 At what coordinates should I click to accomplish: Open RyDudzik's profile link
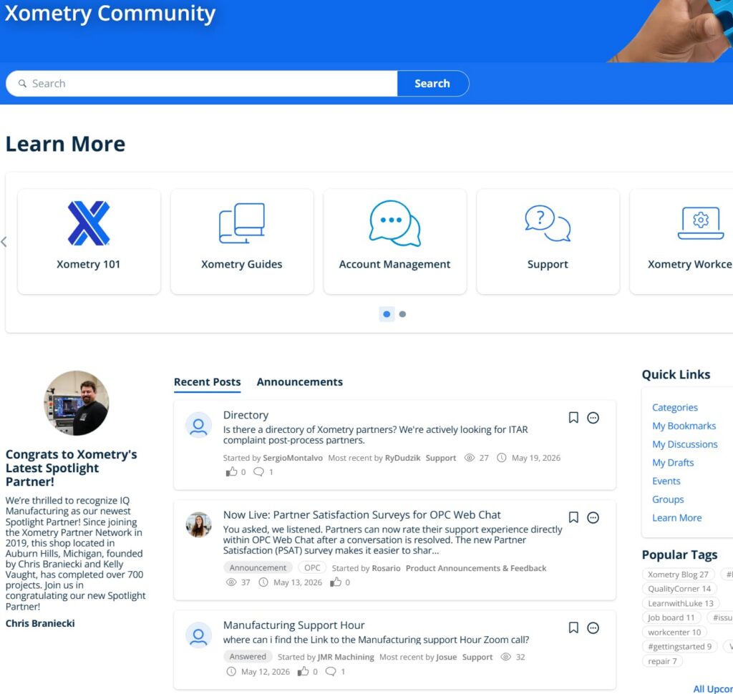coord(402,458)
